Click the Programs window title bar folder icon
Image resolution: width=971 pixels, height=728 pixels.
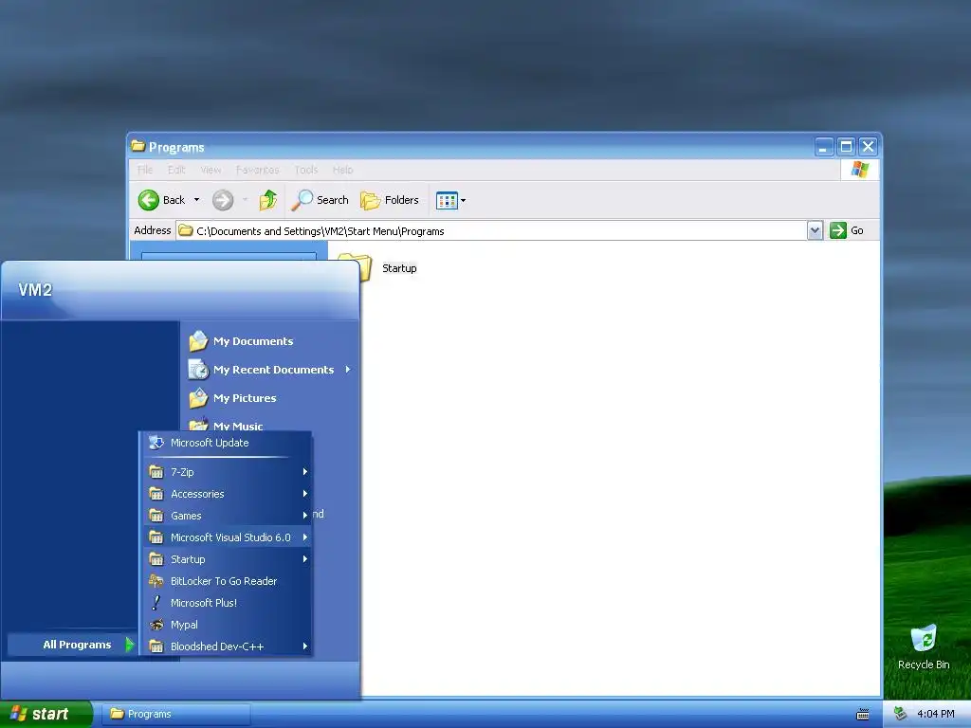[138, 146]
